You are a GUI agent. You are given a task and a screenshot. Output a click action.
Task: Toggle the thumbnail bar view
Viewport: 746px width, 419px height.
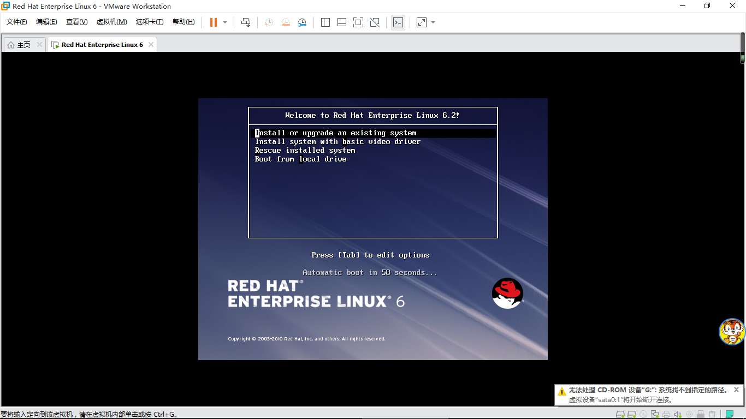[x=342, y=22]
